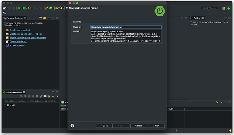Click the orange arrow icon in Boot Dashboard toolbar

[49, 97]
